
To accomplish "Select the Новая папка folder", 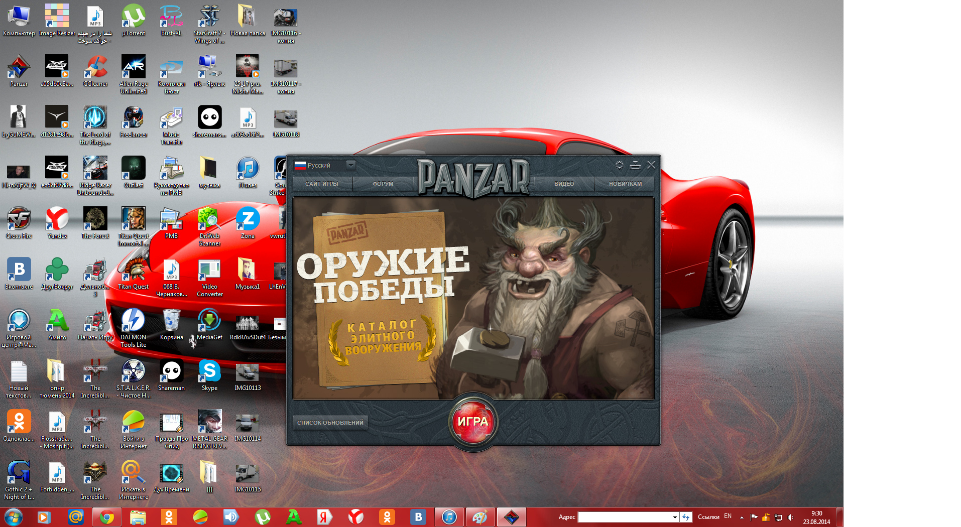I will pyautogui.click(x=248, y=21).
